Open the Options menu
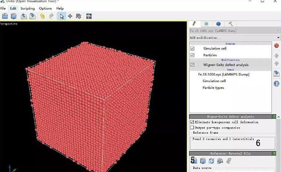 pos(45,8)
